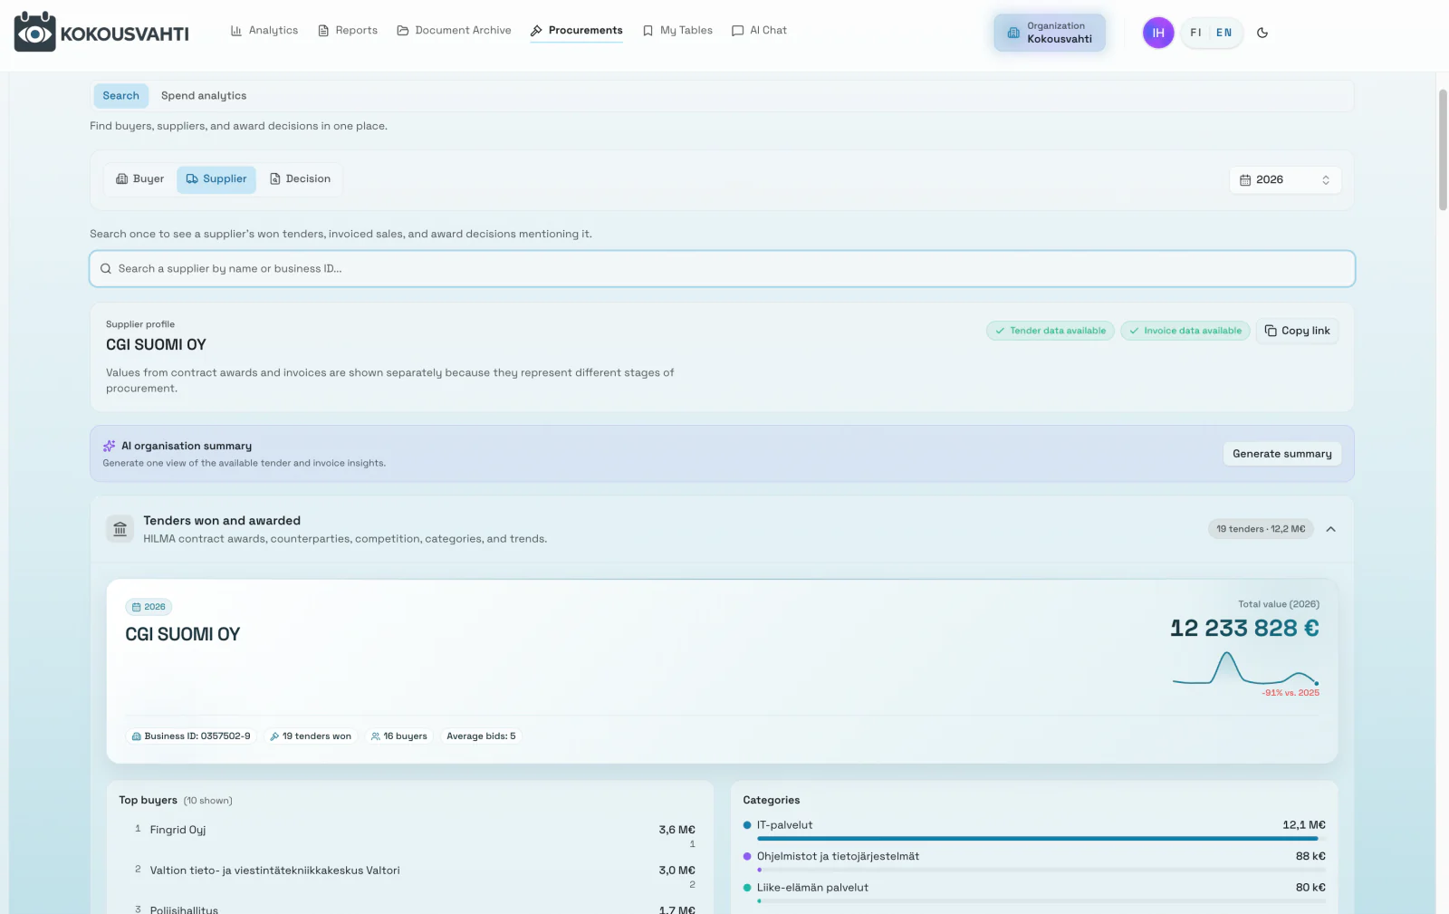Click the 19 tenders won chip
The width and height of the screenshot is (1449, 914).
(311, 736)
